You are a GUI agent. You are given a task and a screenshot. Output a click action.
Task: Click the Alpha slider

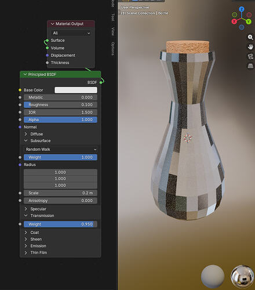click(x=60, y=120)
